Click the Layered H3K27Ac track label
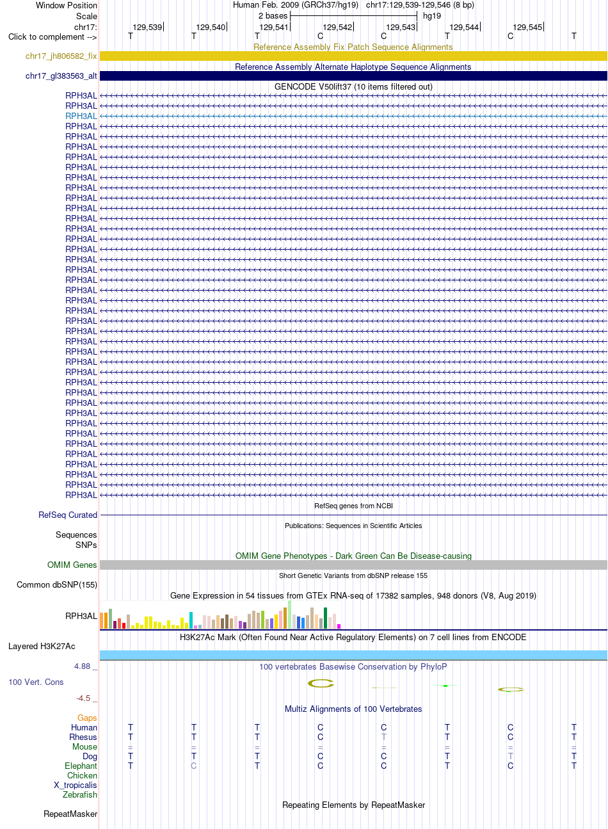608x829 pixels. click(42, 647)
